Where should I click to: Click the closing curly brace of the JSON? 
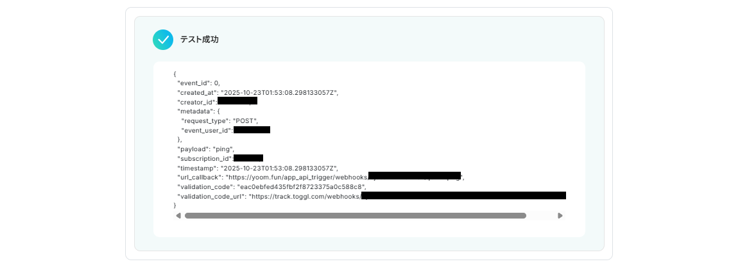coord(175,205)
